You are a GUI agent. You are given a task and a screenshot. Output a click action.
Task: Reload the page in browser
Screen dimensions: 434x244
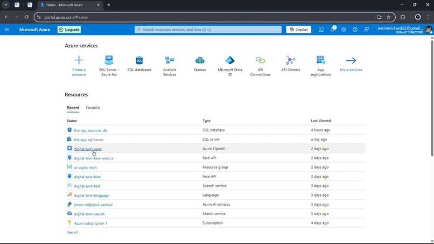point(26,17)
